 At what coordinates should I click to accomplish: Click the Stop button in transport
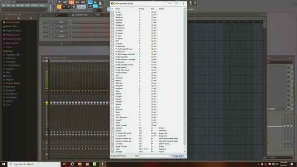(x=69, y=7)
